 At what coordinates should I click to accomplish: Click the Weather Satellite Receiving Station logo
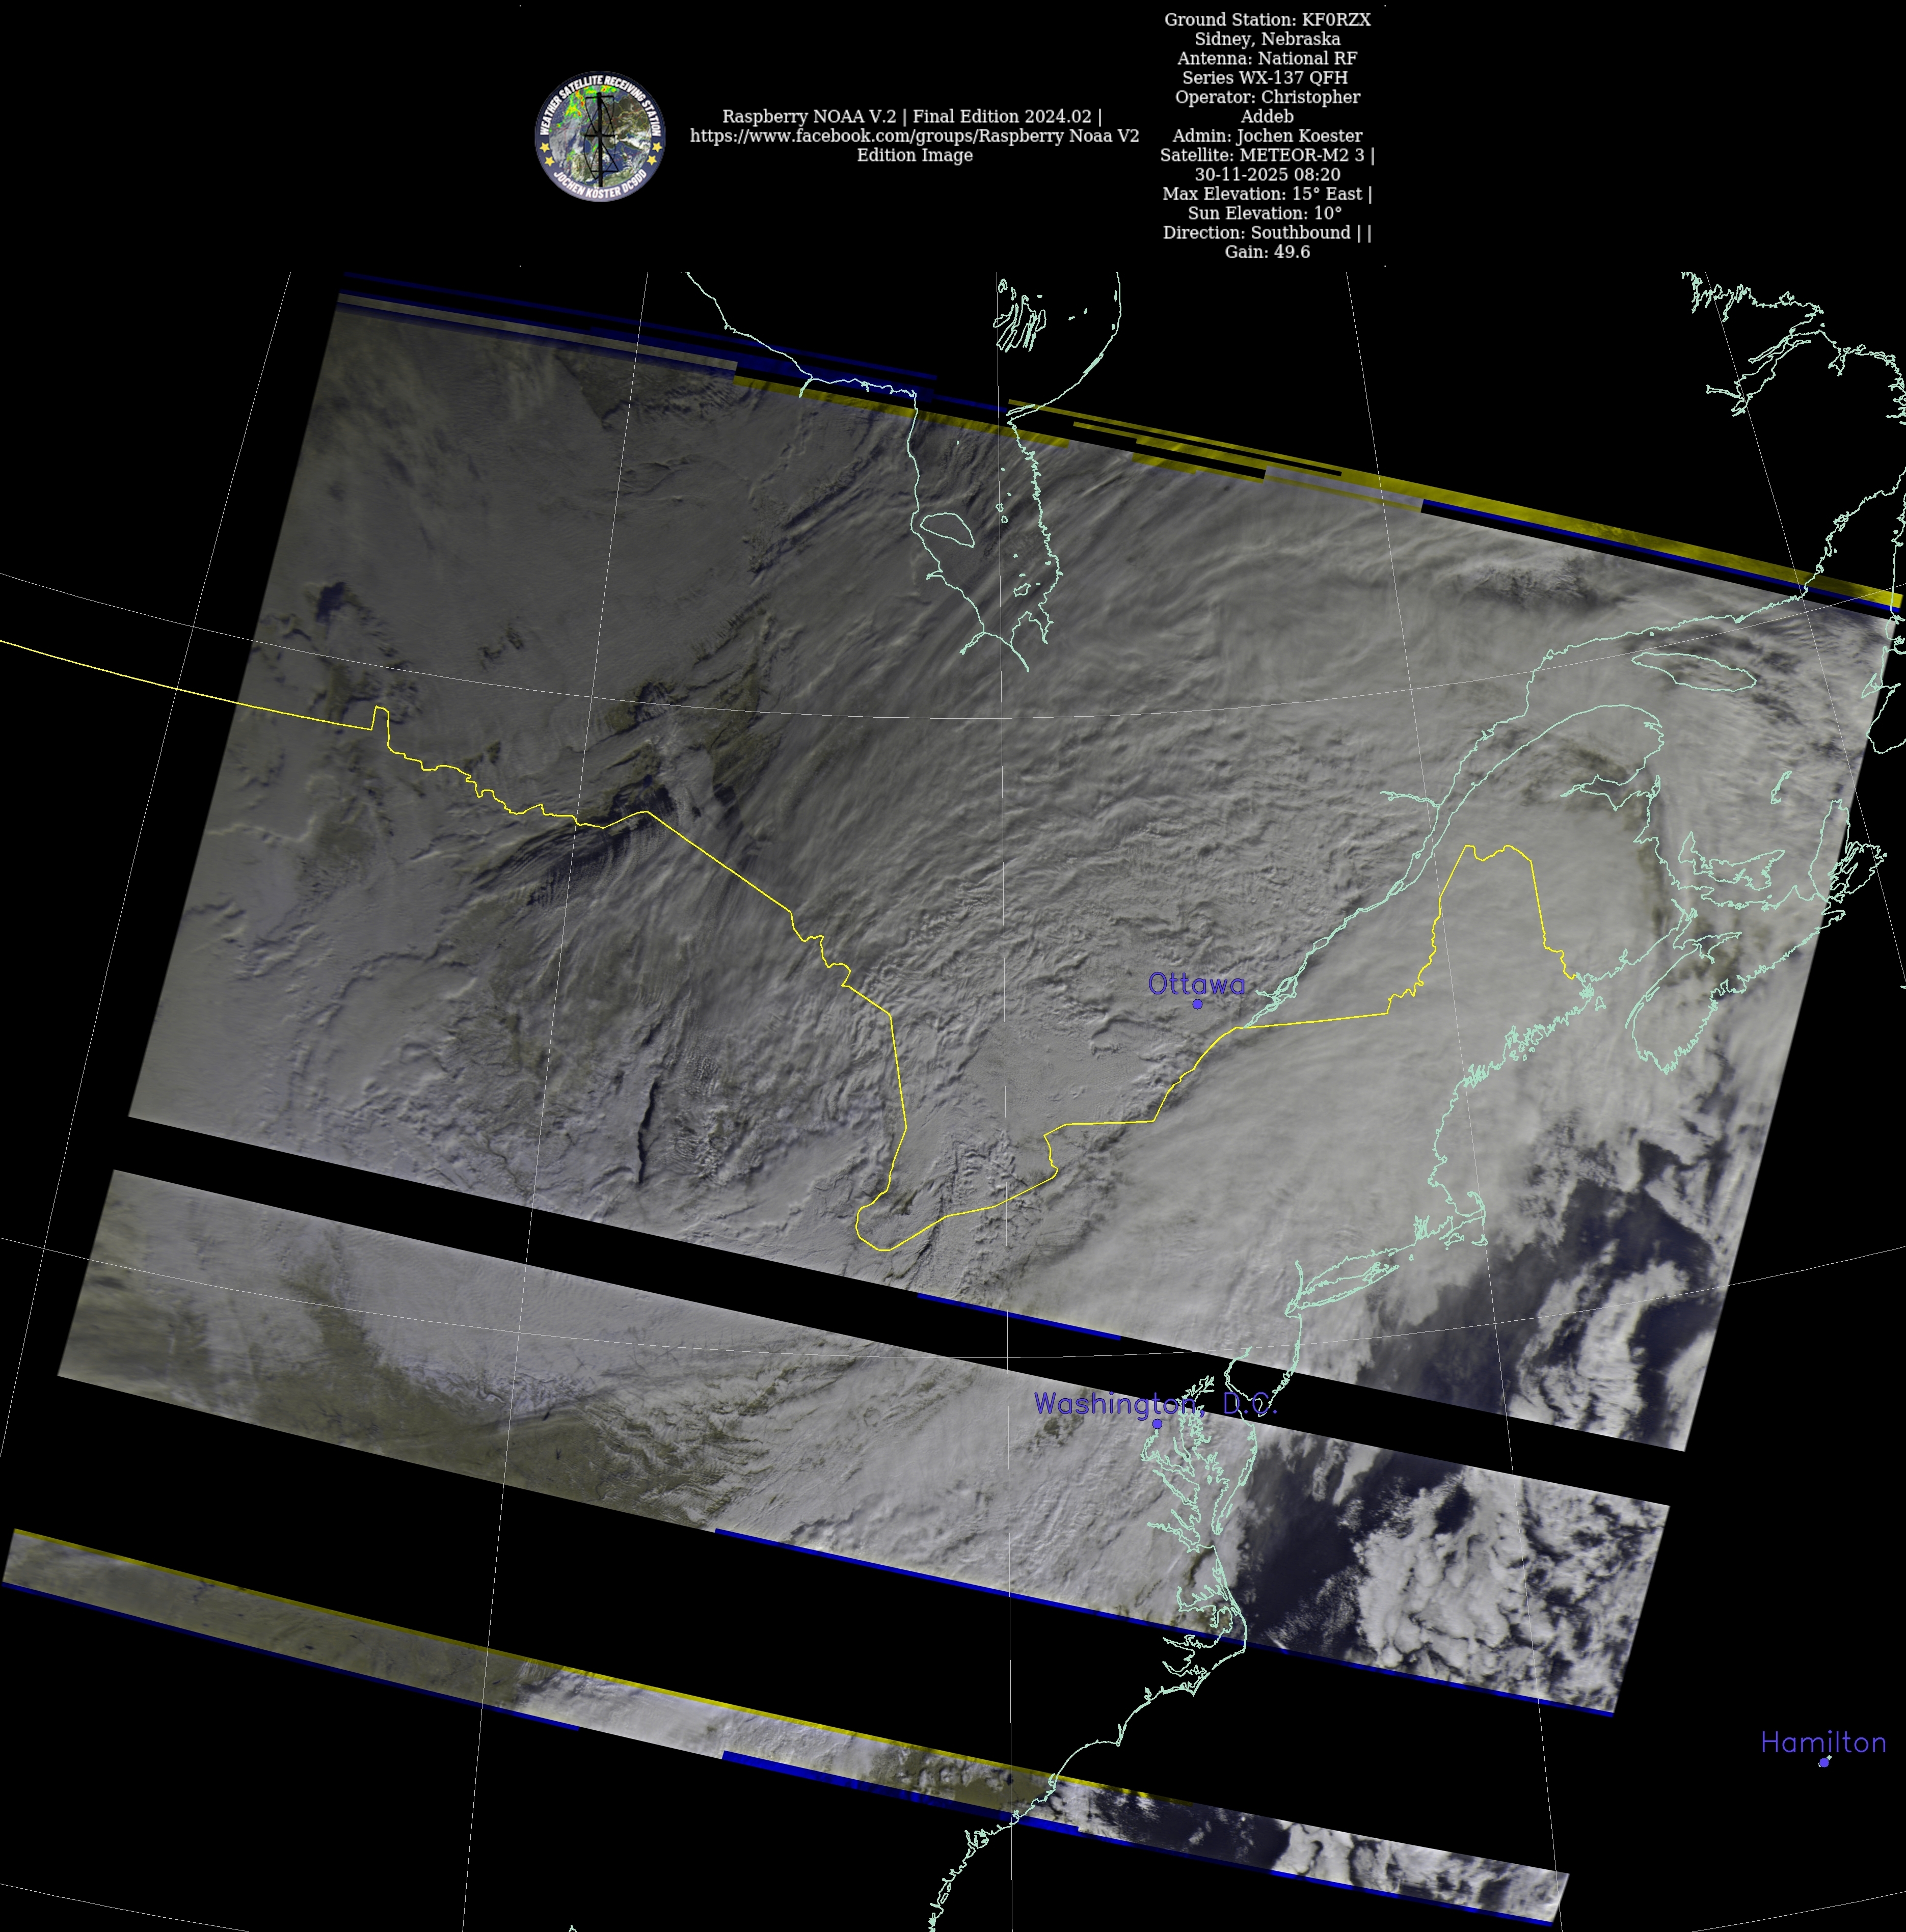point(600,136)
